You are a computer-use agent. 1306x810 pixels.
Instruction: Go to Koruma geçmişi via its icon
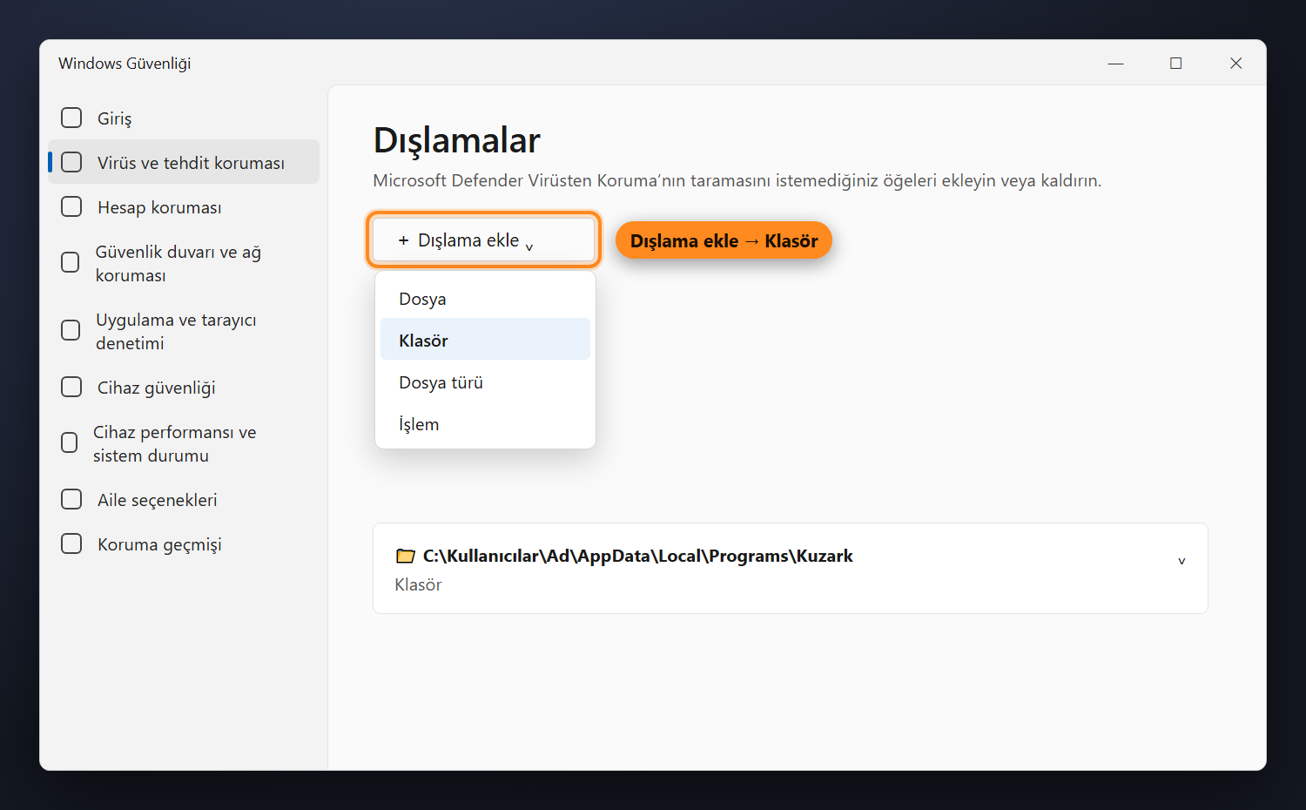click(71, 543)
